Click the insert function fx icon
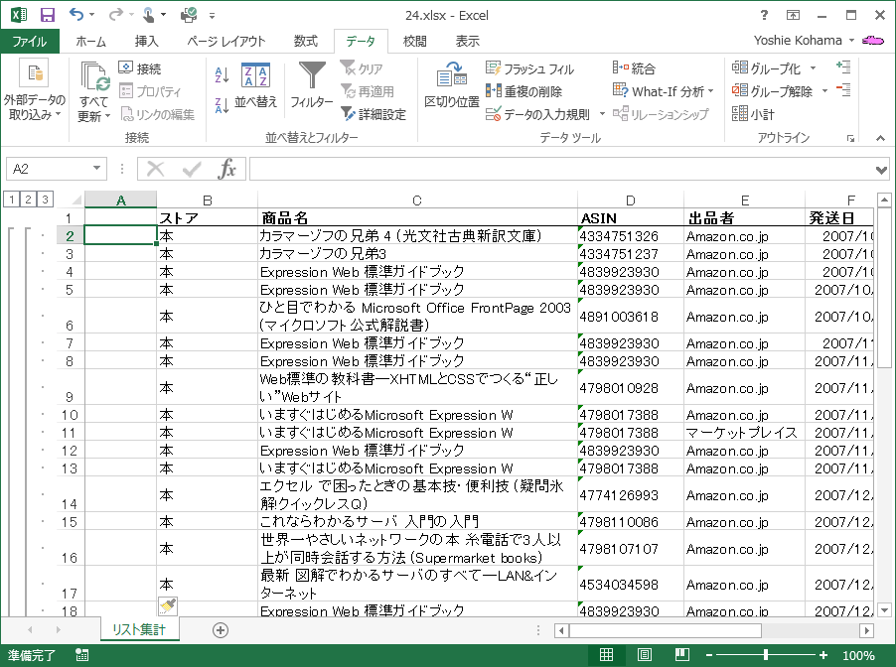Viewport: 896px width, 667px height. [x=226, y=169]
